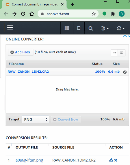This screenshot has width=130, height=165.
Task: Open a new browser tab
Action: click(x=73, y=4)
